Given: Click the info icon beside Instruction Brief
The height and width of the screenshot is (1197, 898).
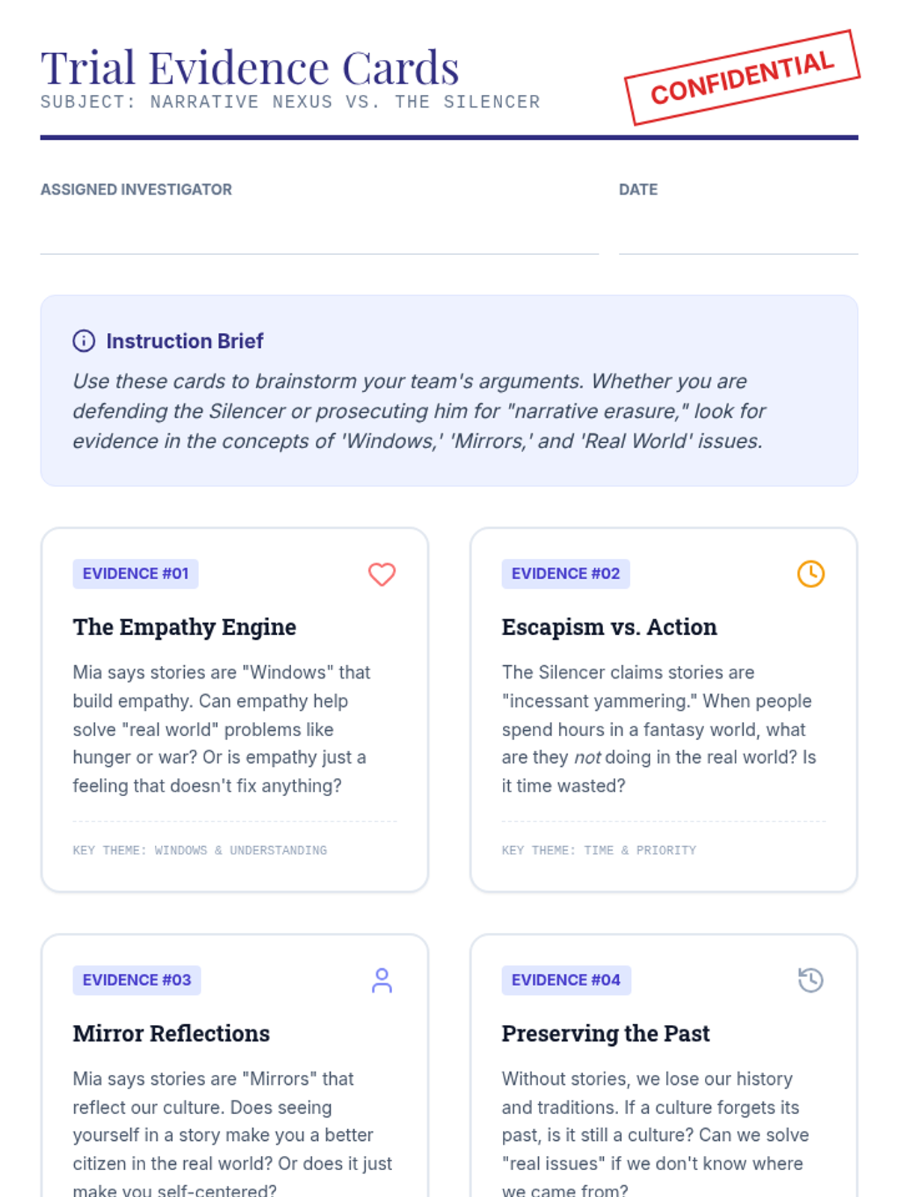Looking at the screenshot, I should pos(84,341).
